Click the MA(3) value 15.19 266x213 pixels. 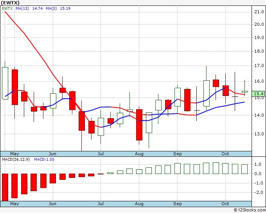pos(65,9)
